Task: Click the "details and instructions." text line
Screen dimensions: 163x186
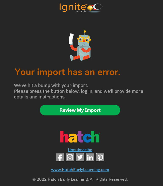Action: 40,97
